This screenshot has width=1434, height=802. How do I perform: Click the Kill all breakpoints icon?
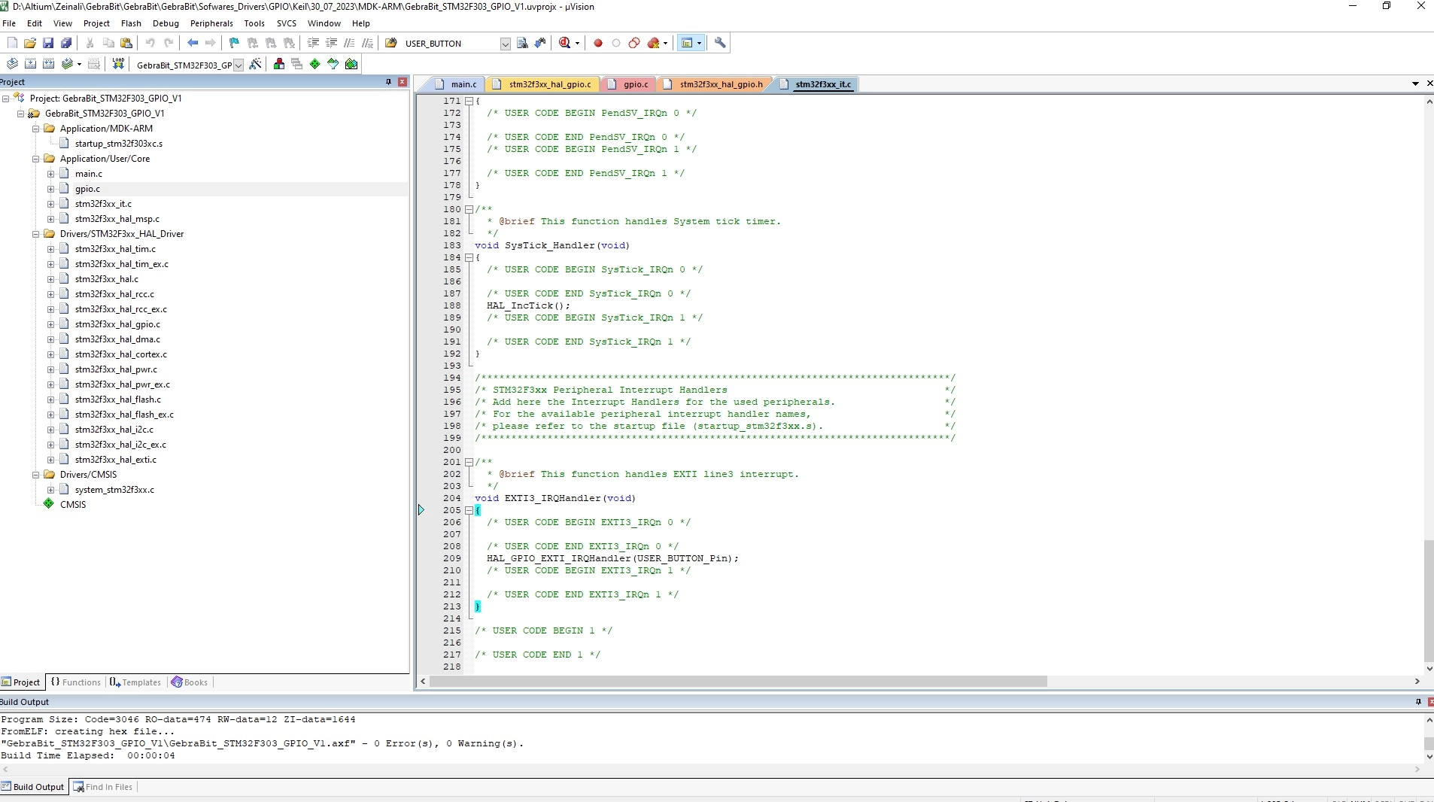click(x=653, y=43)
